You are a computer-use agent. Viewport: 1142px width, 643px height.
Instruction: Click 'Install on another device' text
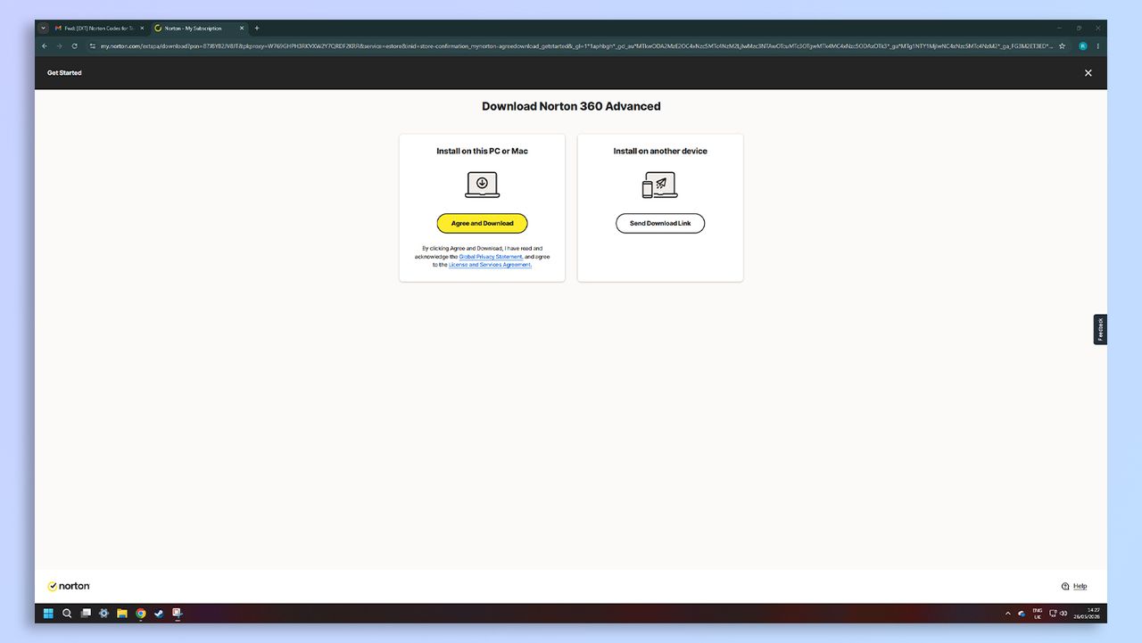(660, 152)
